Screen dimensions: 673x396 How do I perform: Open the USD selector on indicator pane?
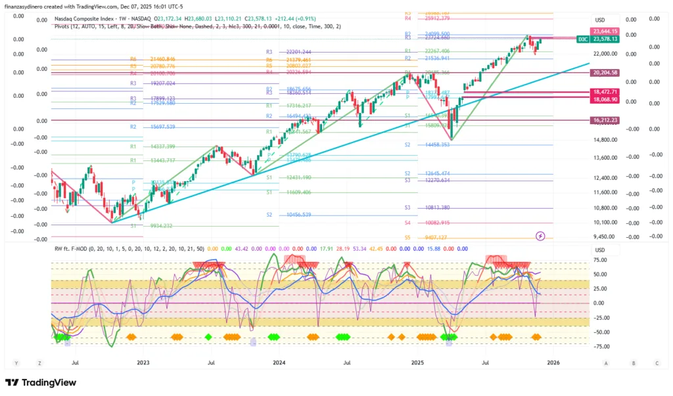[x=599, y=250]
